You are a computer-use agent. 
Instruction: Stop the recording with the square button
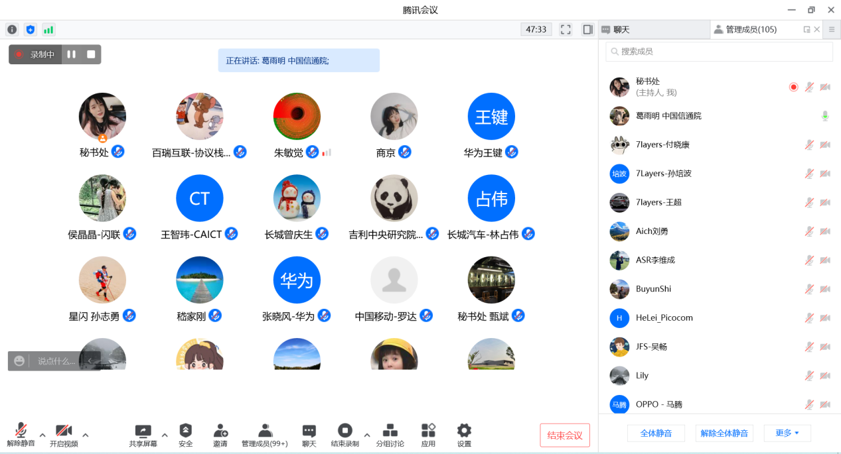point(91,54)
